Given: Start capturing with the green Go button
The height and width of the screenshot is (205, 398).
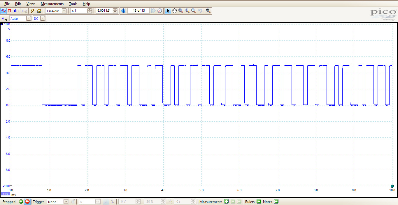Looking at the screenshot, I should 21,202.
